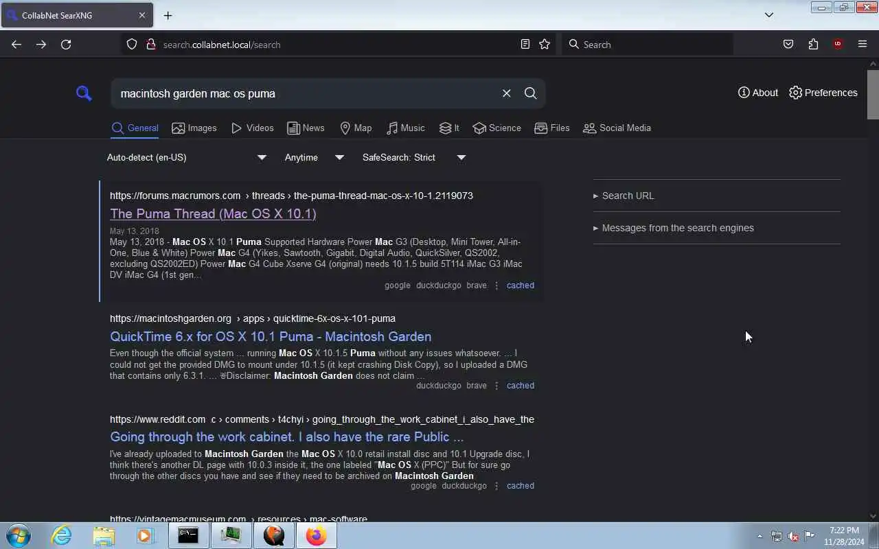Viewport: 879px width, 549px height.
Task: Submit search with the magnifier button
Action: click(531, 93)
